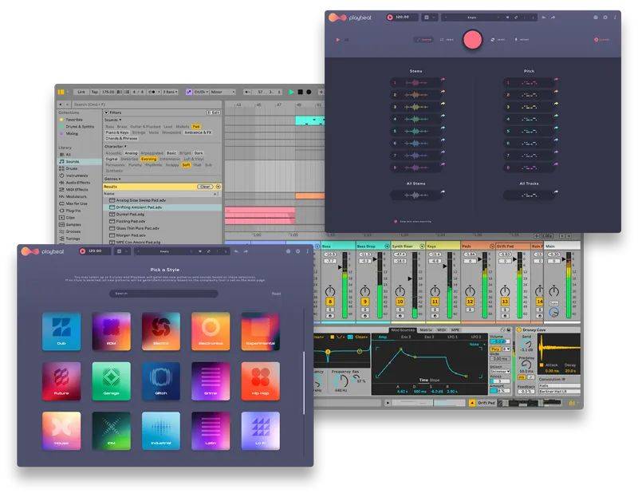
Task: Export Stem 4 via its arrow icon
Action: [443, 116]
